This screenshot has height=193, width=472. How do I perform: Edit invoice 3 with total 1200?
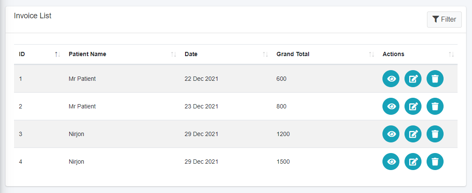[413, 134]
